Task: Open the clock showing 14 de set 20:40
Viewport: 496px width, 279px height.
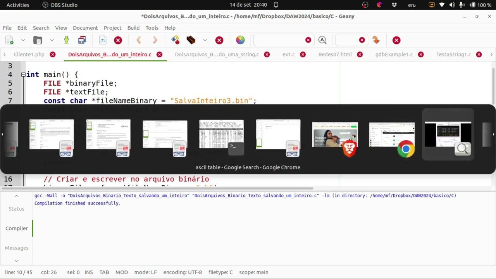Action: 248,5
